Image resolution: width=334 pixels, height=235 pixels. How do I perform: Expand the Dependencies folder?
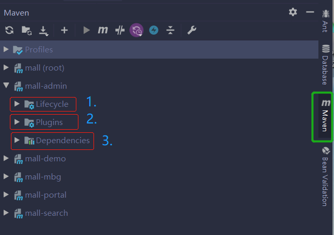(x=17, y=140)
